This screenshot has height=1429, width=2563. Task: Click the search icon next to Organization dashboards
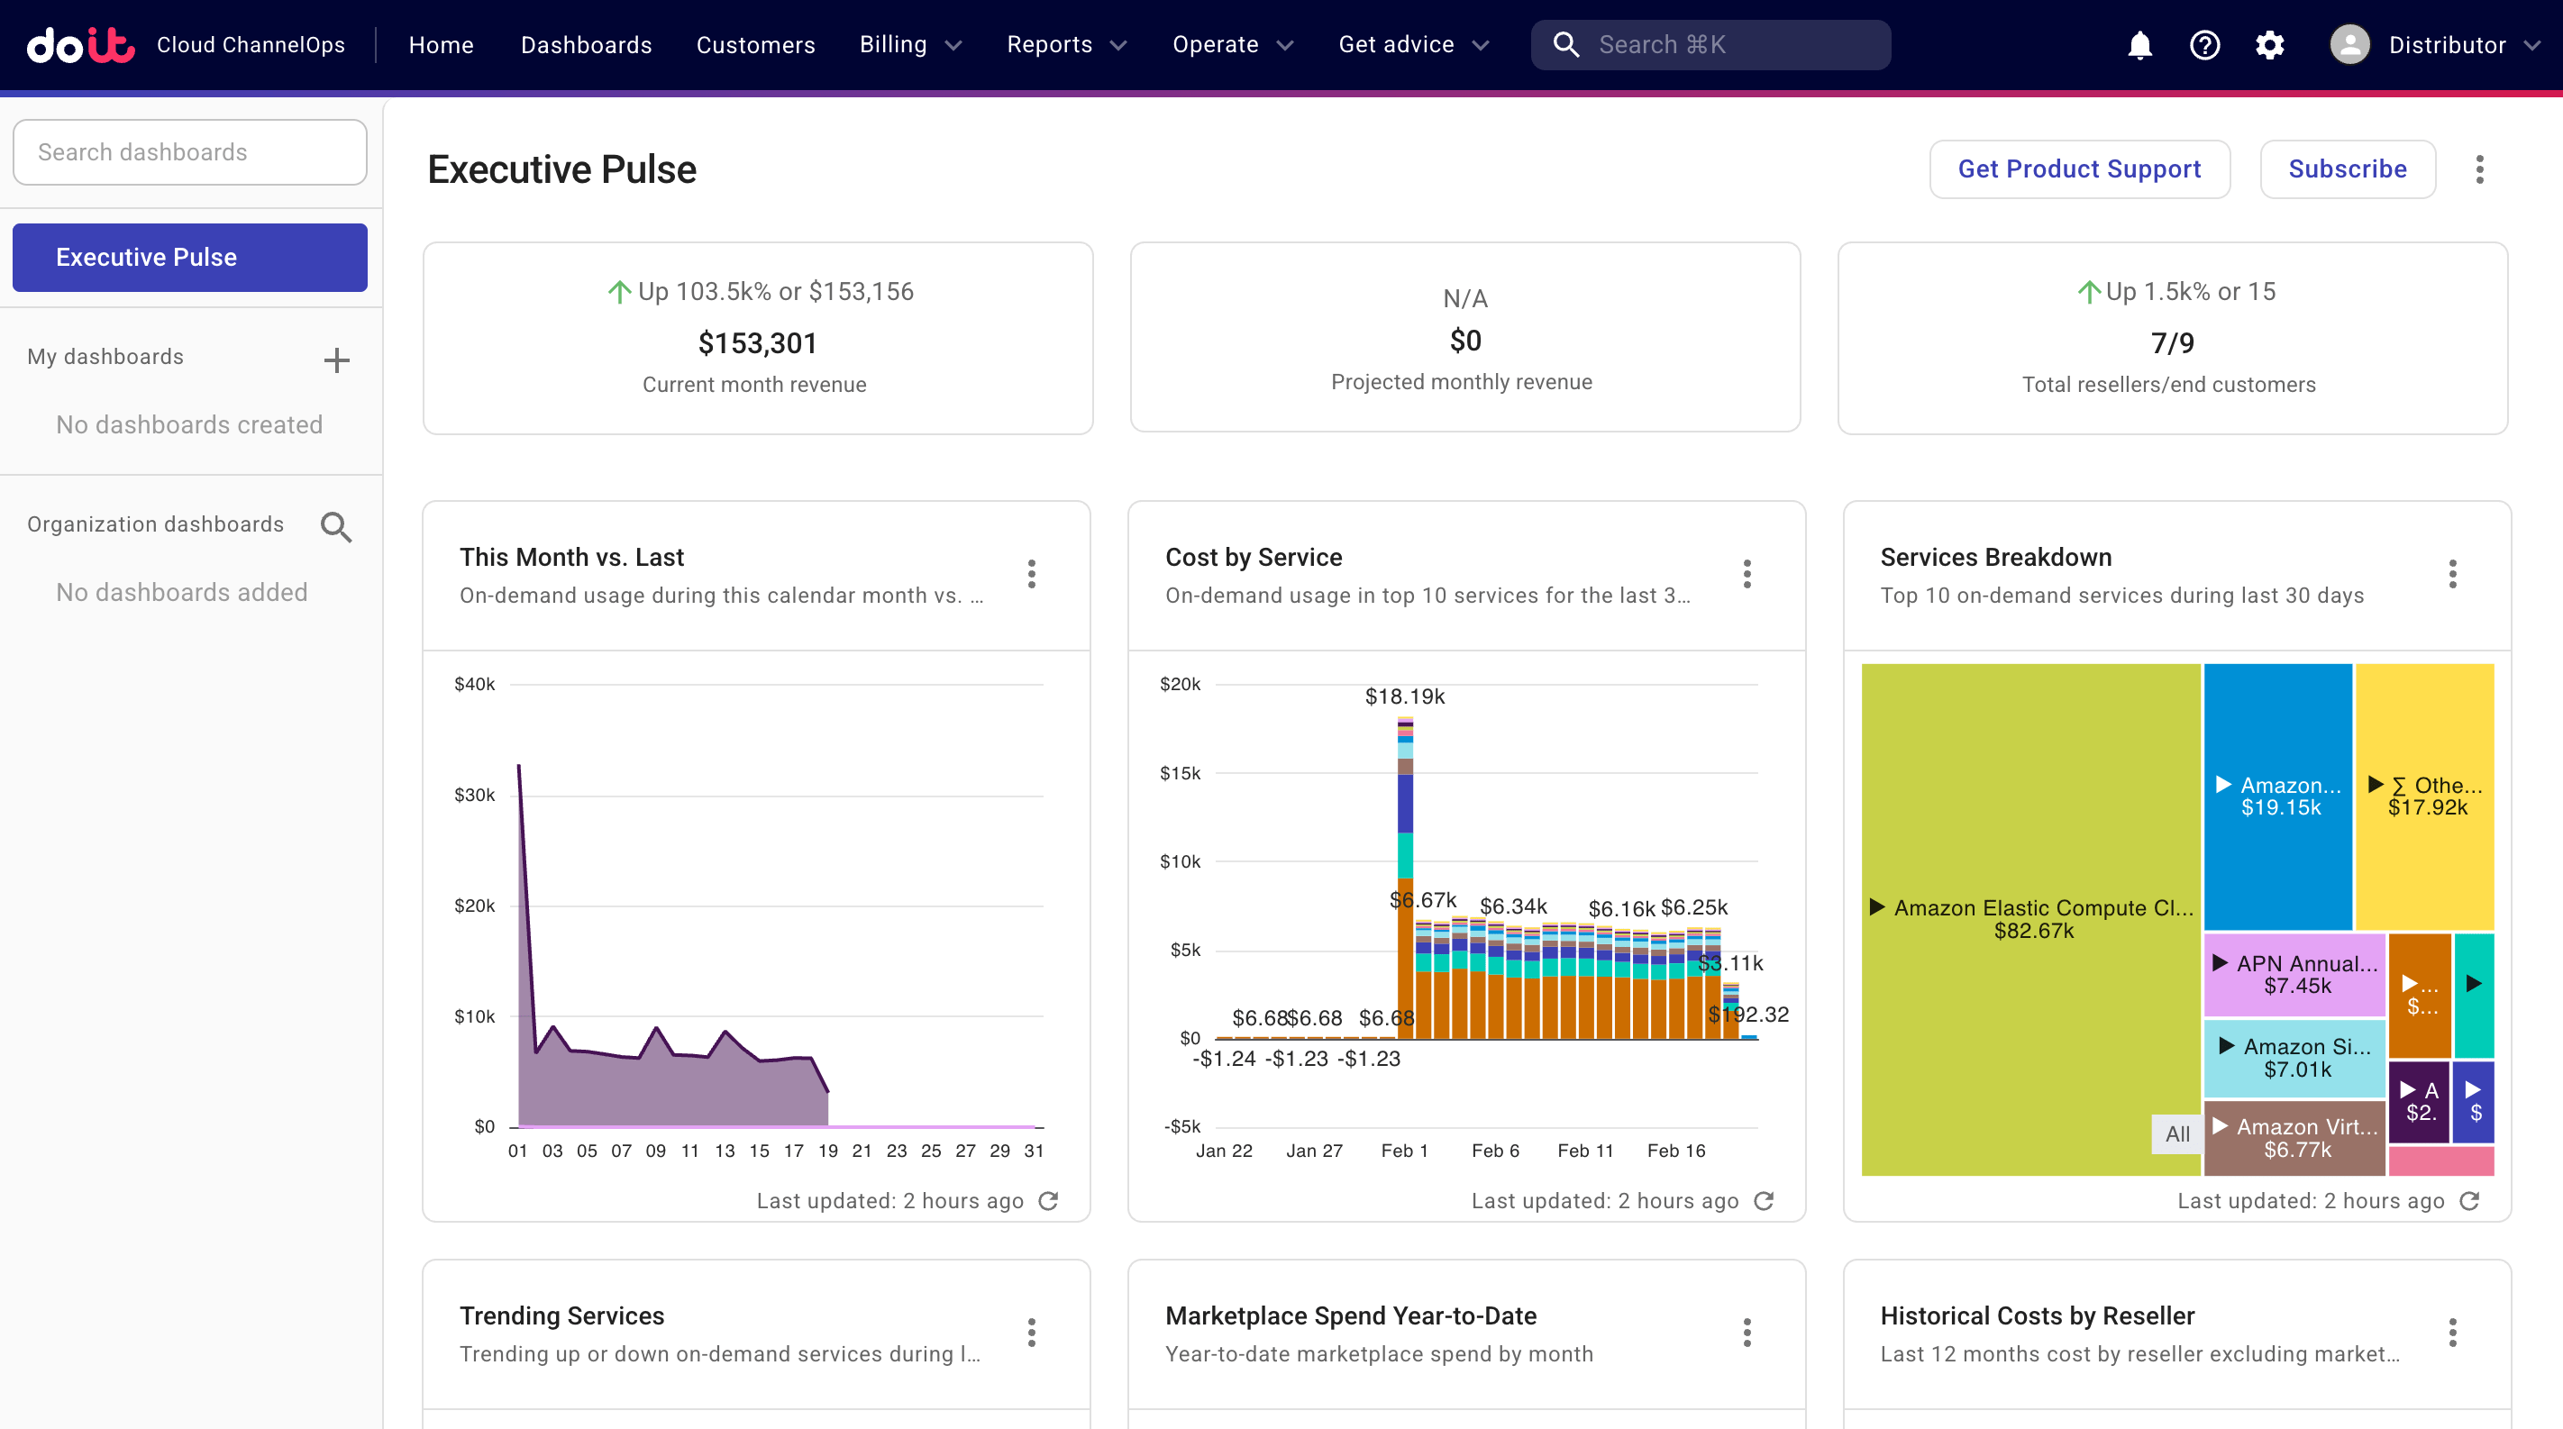point(336,526)
